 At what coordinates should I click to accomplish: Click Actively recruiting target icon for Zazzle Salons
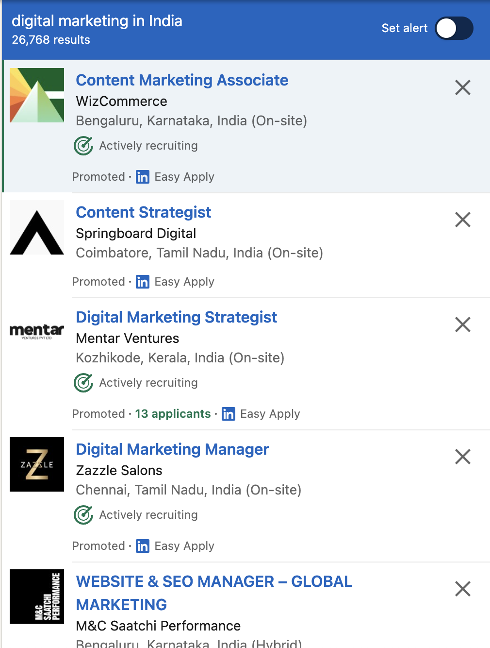click(83, 515)
